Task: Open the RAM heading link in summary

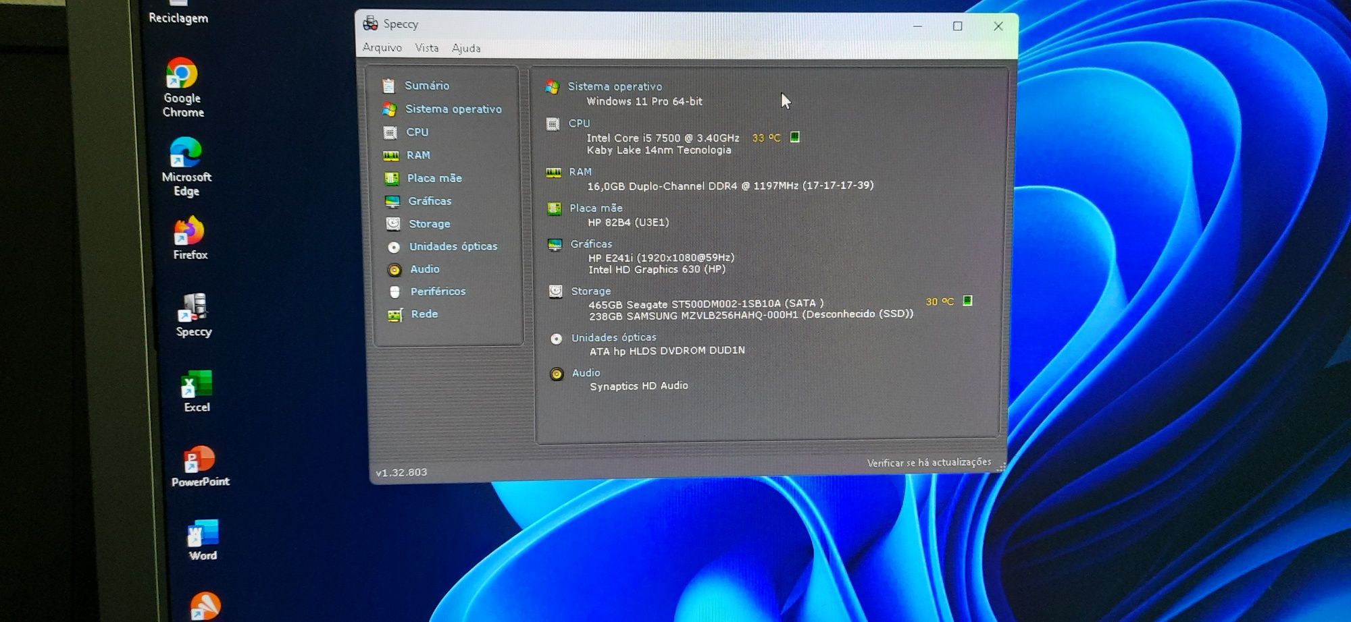Action: [x=580, y=172]
